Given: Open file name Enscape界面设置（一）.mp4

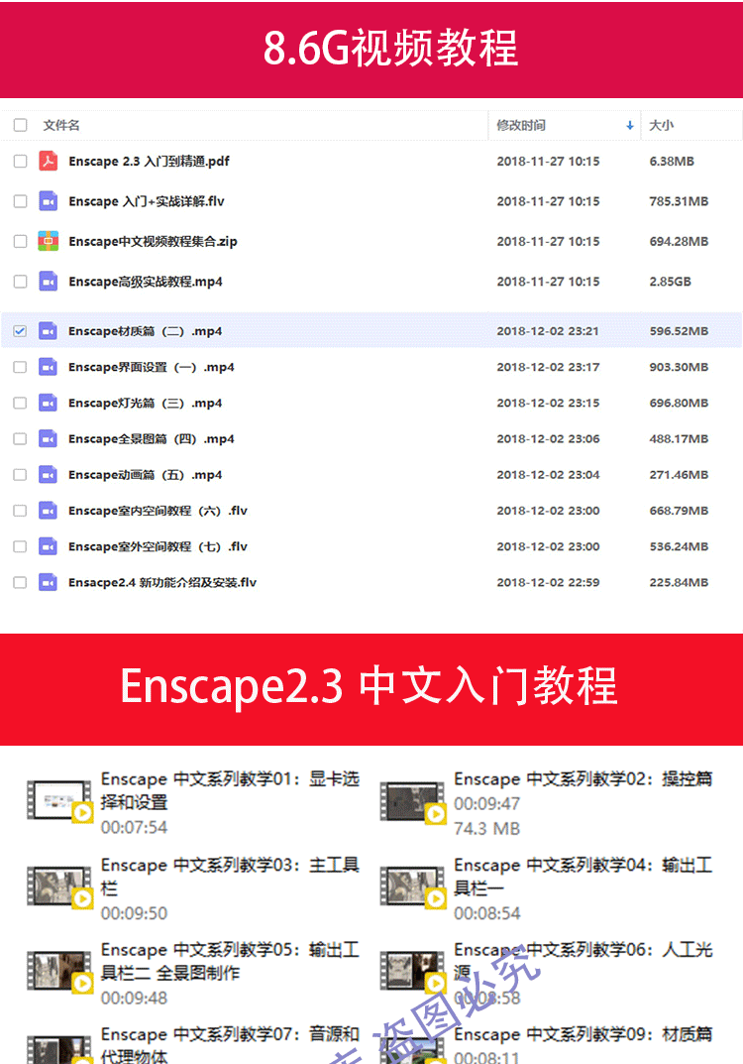Looking at the screenshot, I should 152,367.
